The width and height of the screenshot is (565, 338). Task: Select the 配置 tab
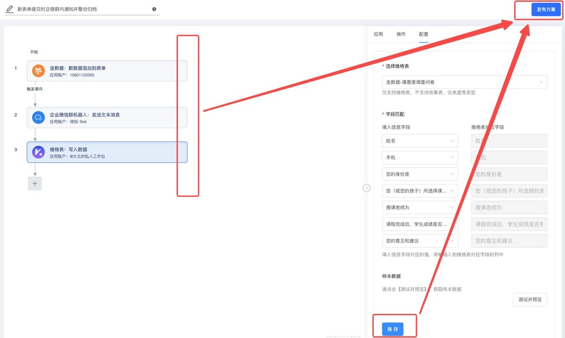point(423,34)
